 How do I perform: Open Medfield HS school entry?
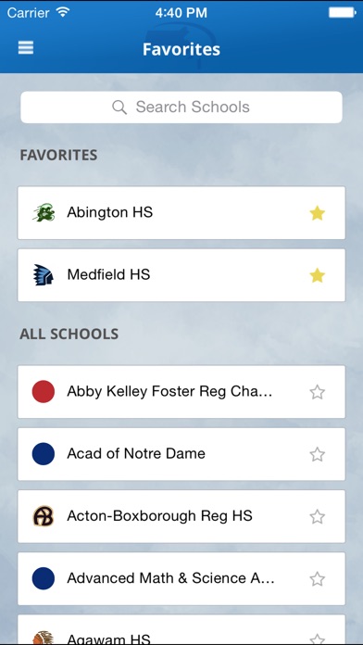coord(181,275)
